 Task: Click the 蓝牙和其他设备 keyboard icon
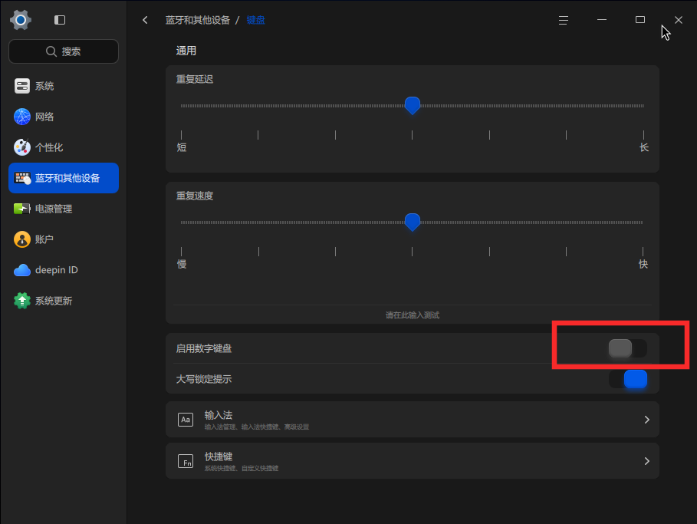click(x=21, y=178)
